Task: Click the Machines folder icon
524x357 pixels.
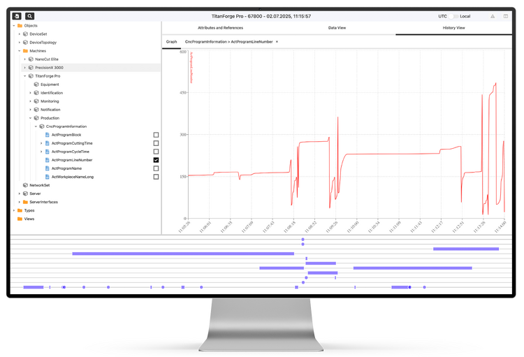Action: click(25, 51)
